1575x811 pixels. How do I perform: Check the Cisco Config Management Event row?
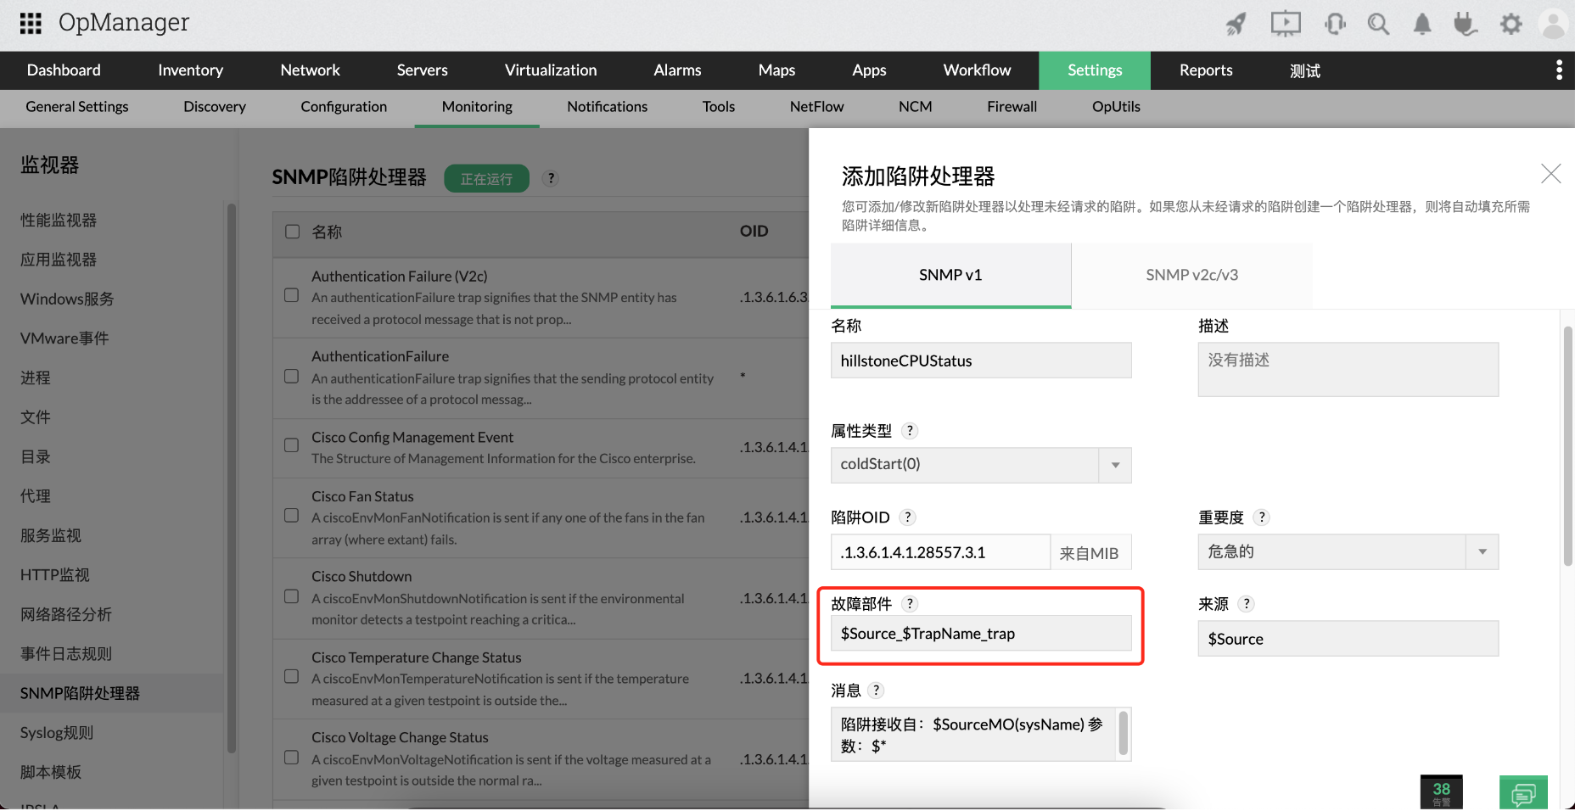[292, 445]
